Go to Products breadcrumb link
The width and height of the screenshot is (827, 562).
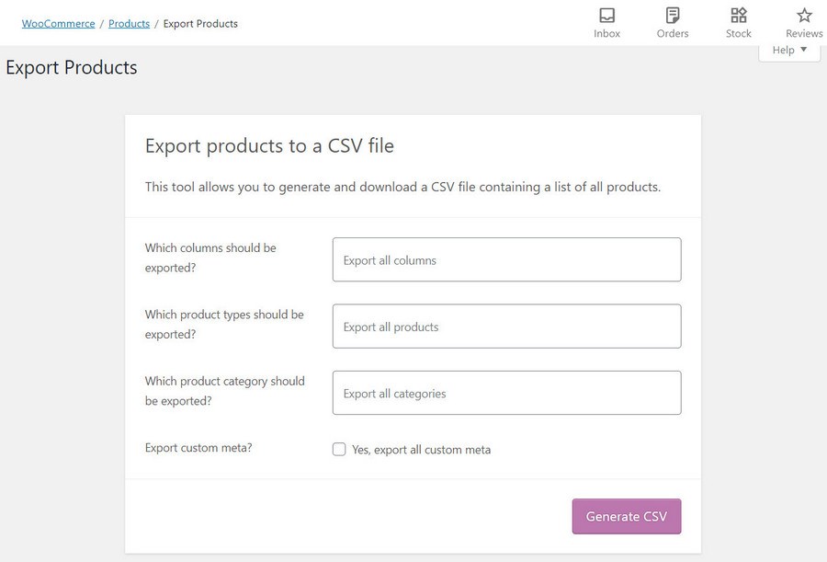pyautogui.click(x=129, y=24)
